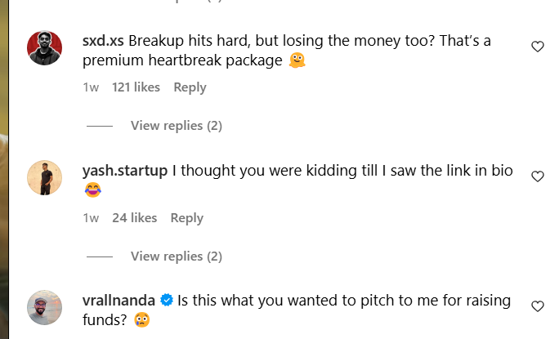Click the melting face emoji in sxd.xs comment
This screenshot has width=550, height=339.
point(298,61)
